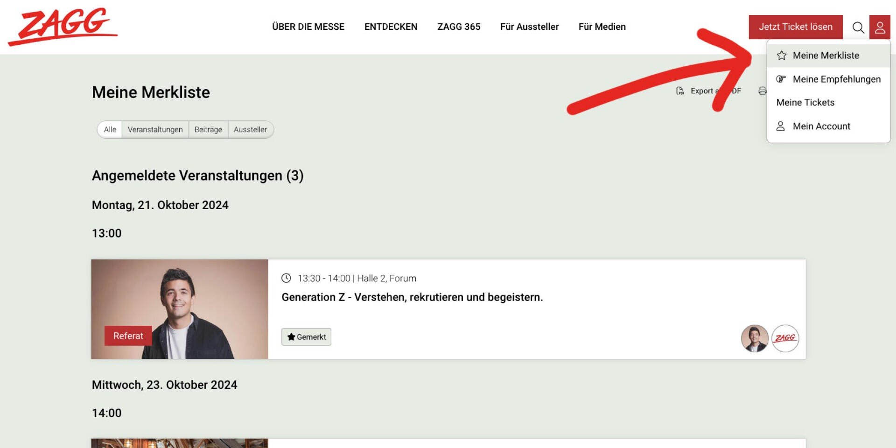Click the round ZAGG organizer badge
Screen dimensions: 896x448
(785, 338)
